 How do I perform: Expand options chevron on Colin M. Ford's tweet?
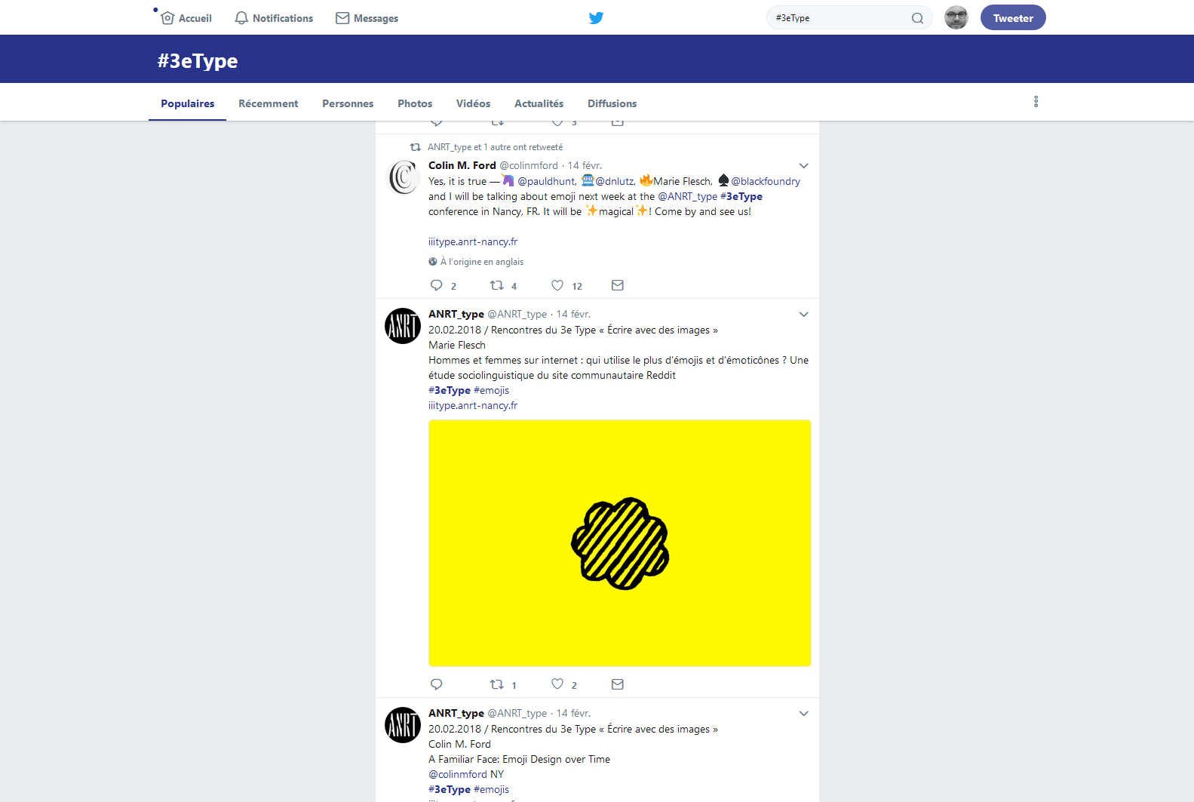[x=803, y=166]
